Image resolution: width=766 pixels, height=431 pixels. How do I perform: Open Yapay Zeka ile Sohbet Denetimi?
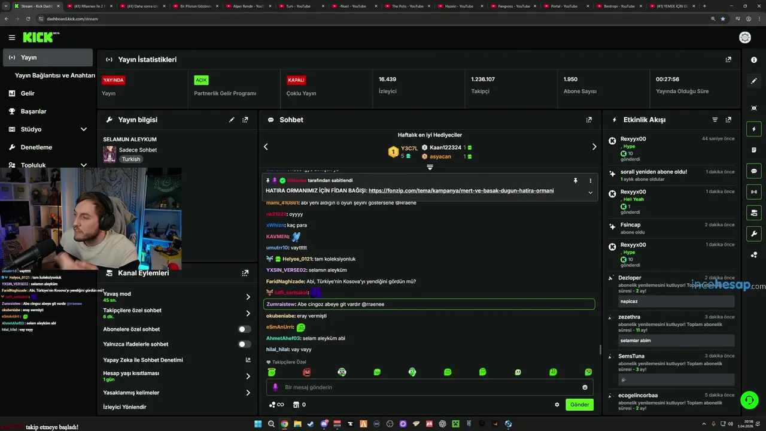click(177, 360)
